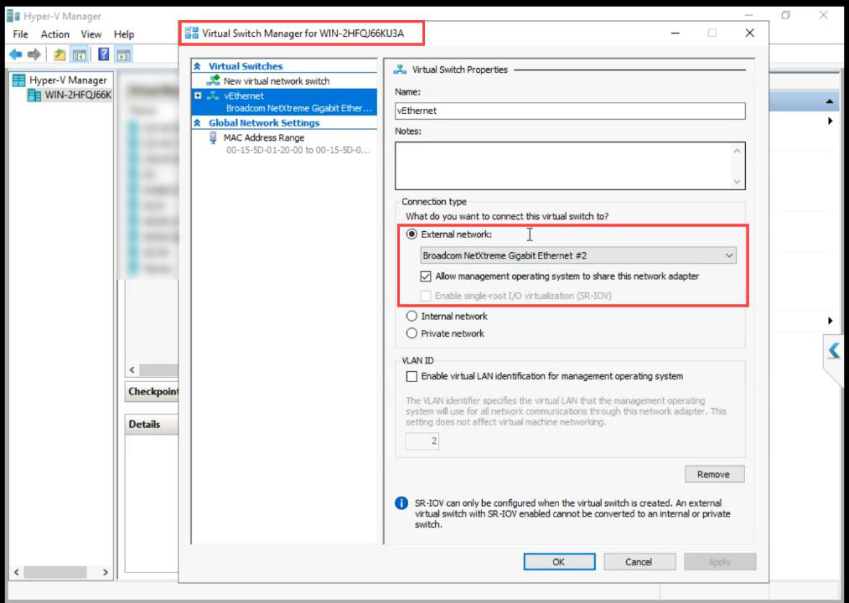Collapse the Virtual Switches section
Viewport: 849px width, 603px height.
(198, 66)
